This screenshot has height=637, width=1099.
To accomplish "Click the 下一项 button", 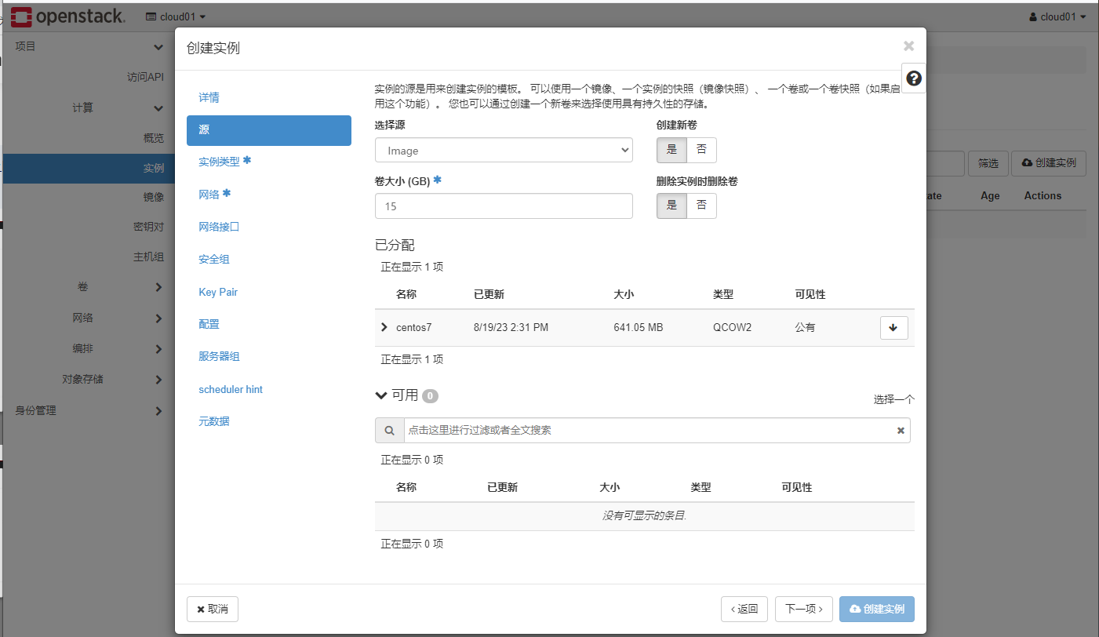I will (804, 609).
